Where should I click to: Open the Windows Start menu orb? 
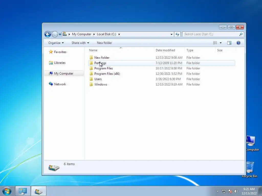tap(7, 191)
